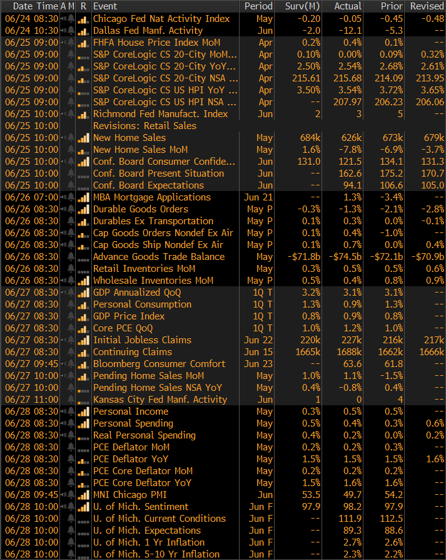
Task: Click the speaker icon for U. of Mich. Sentiment
Action: tap(63, 507)
